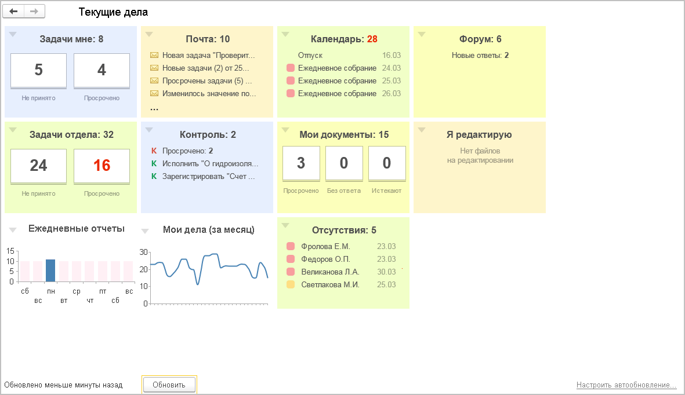Image resolution: width=685 pixels, height=395 pixels.
Task: Click blue Monday bar in daily reports chart
Action: pyautogui.click(x=50, y=270)
